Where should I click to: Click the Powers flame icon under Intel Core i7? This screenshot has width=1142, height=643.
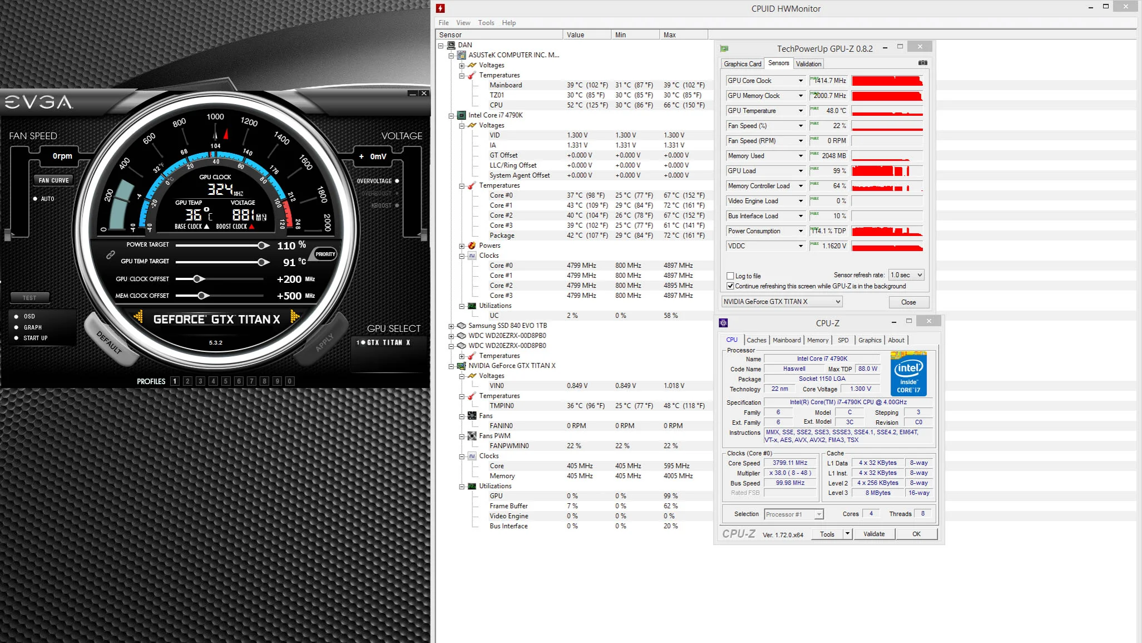(x=472, y=246)
